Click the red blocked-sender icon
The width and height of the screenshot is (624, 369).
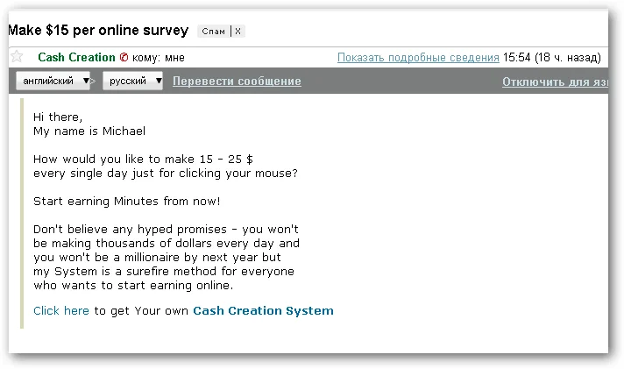(124, 58)
